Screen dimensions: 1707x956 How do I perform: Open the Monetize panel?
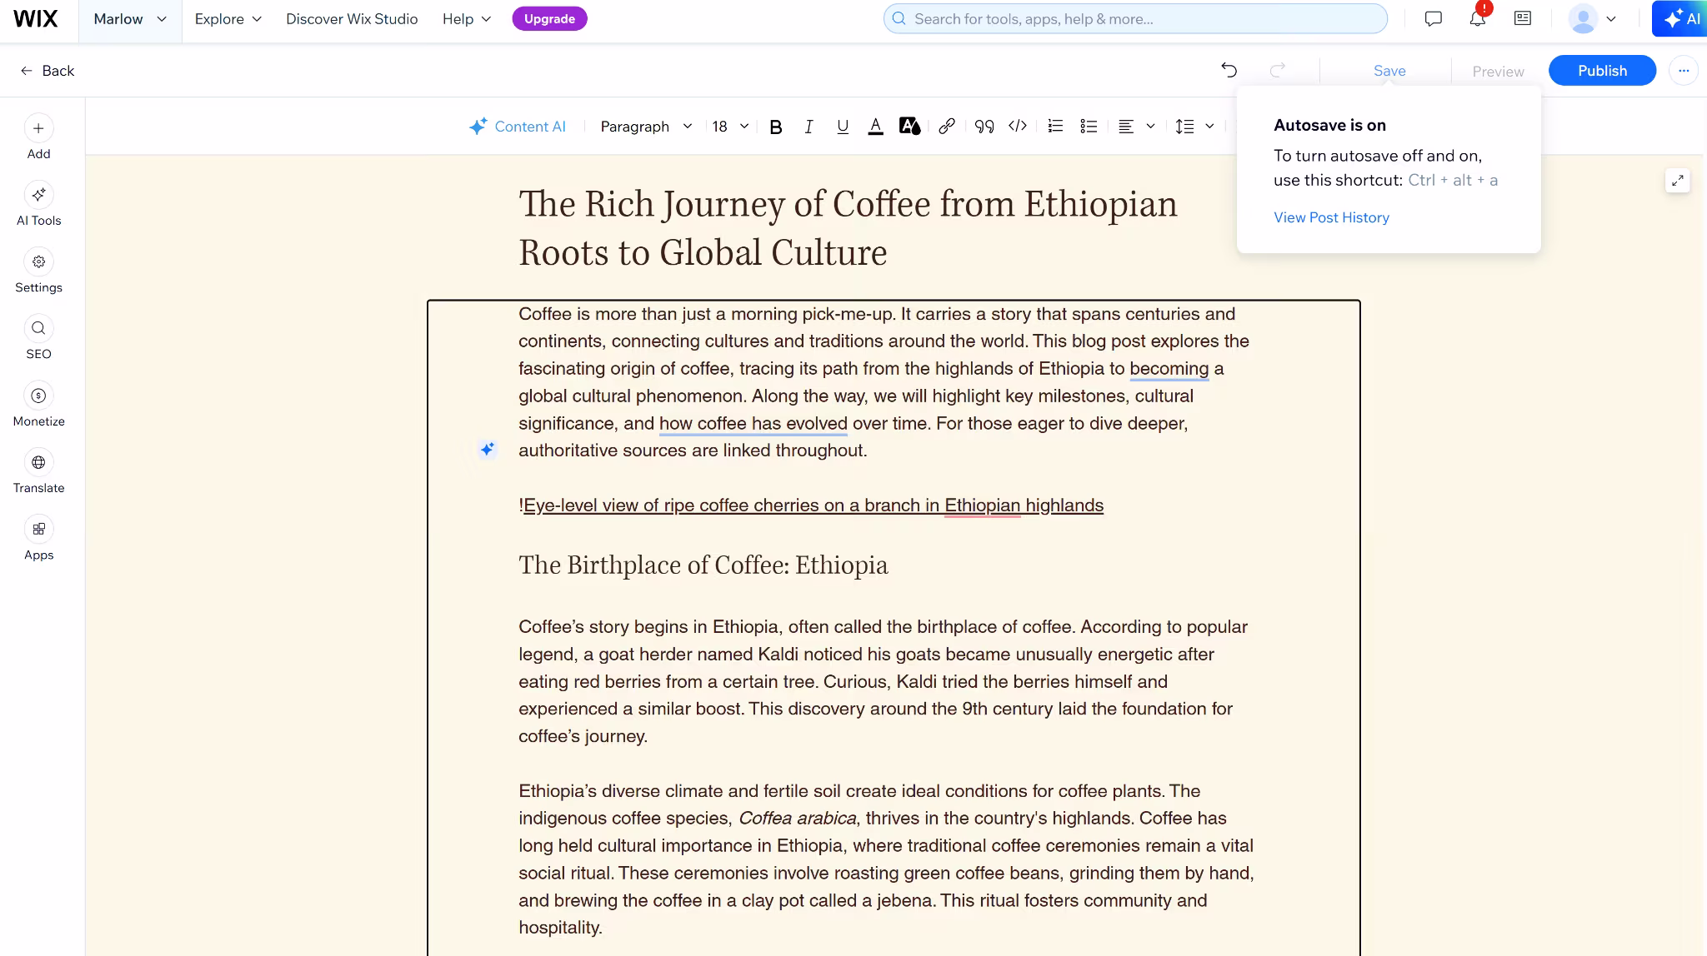(x=38, y=405)
